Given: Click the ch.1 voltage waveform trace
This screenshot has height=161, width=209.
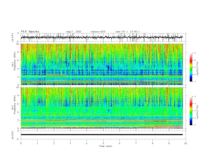Looking at the screenshot, I should tap(102, 37).
